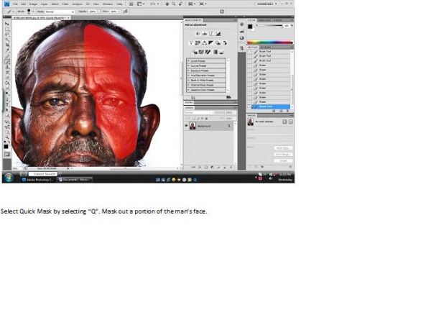Screen dimensions: 431x333
Task: Click the Threshold adjustment icon
Action: (x=208, y=52)
